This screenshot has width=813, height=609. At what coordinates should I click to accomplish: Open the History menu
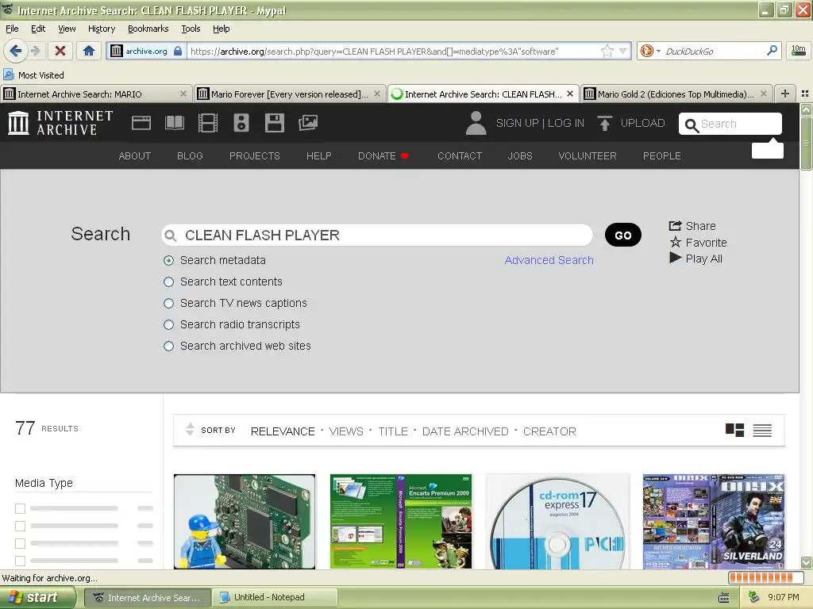(102, 29)
